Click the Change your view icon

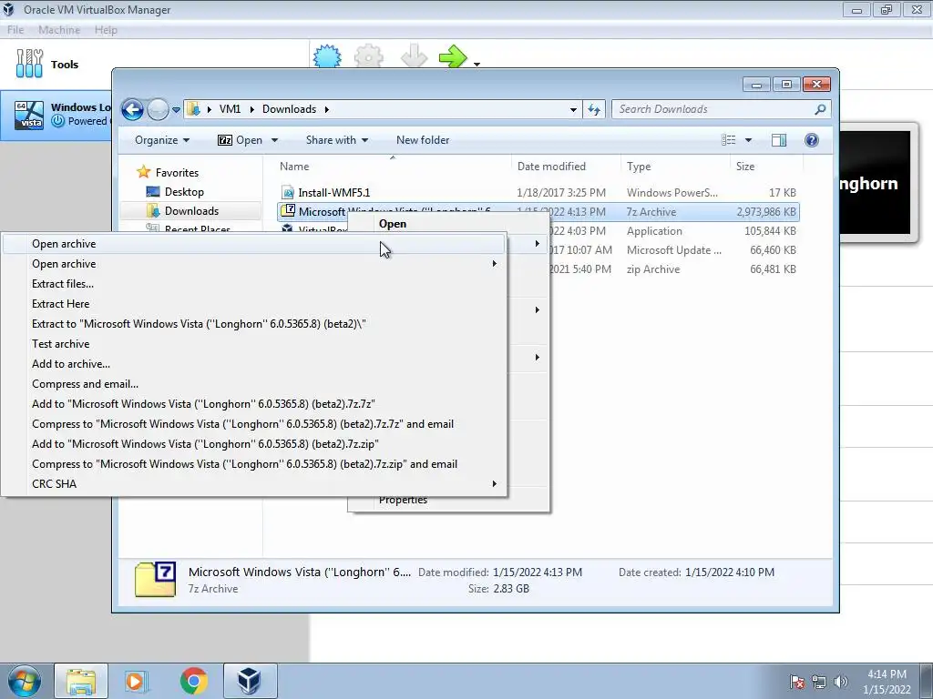tap(728, 140)
